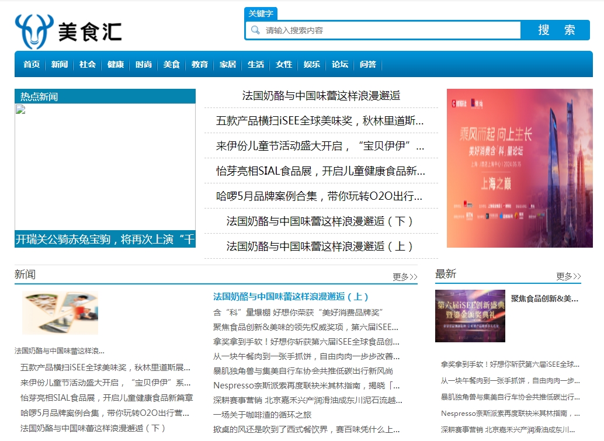Click the 热点新闻 panel header
Screen dimensions: 604x441
click(x=105, y=96)
